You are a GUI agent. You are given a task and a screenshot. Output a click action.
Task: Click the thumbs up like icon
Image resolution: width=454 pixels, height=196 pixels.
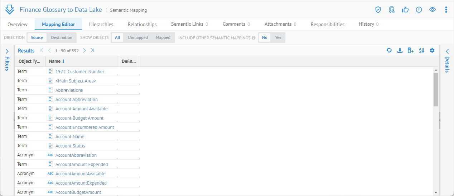tap(405, 10)
